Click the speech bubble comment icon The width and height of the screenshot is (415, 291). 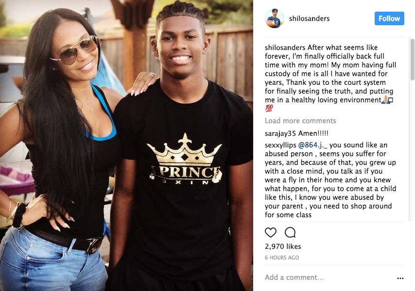pos(290,232)
